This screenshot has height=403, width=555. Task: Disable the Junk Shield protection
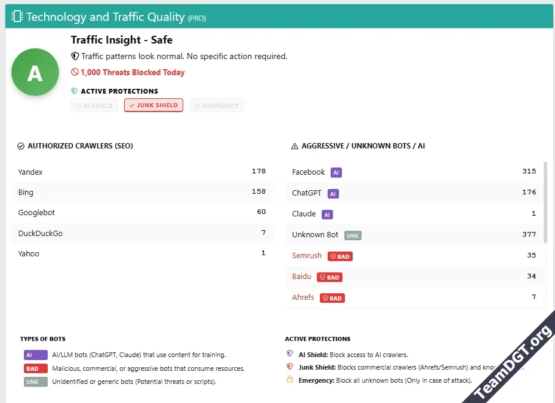point(153,106)
